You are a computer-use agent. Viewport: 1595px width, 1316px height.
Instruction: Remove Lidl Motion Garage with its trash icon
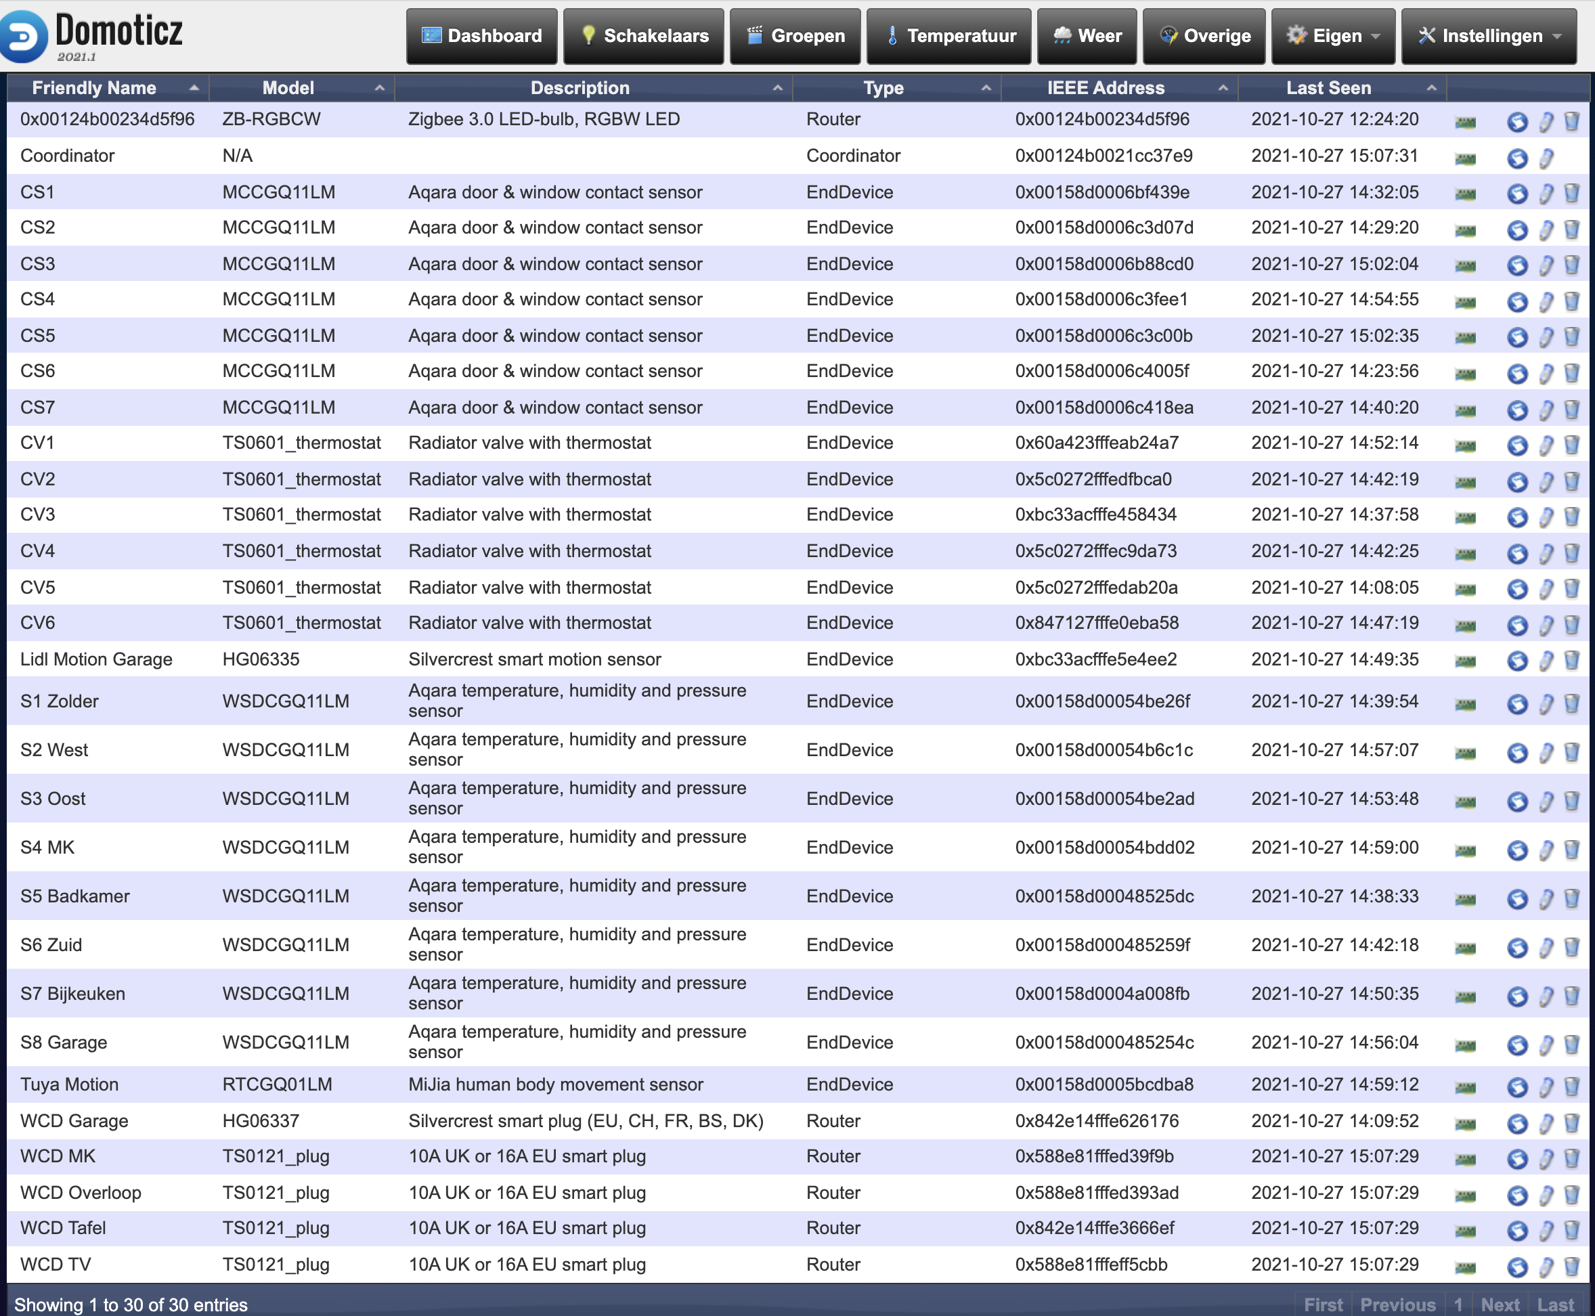tap(1571, 661)
